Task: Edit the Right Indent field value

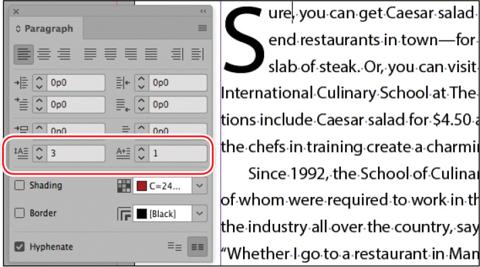Action: click(x=178, y=83)
